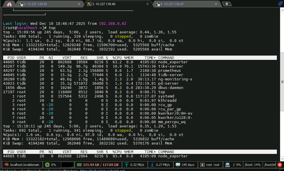This screenshot has height=171, width=284.
Task: Open a new tab with plus button
Action: pyautogui.click(x=227, y=4)
